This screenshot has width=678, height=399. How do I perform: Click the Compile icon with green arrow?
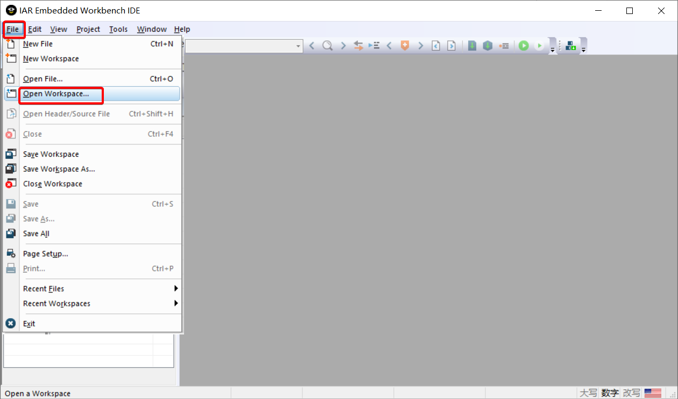click(x=472, y=46)
